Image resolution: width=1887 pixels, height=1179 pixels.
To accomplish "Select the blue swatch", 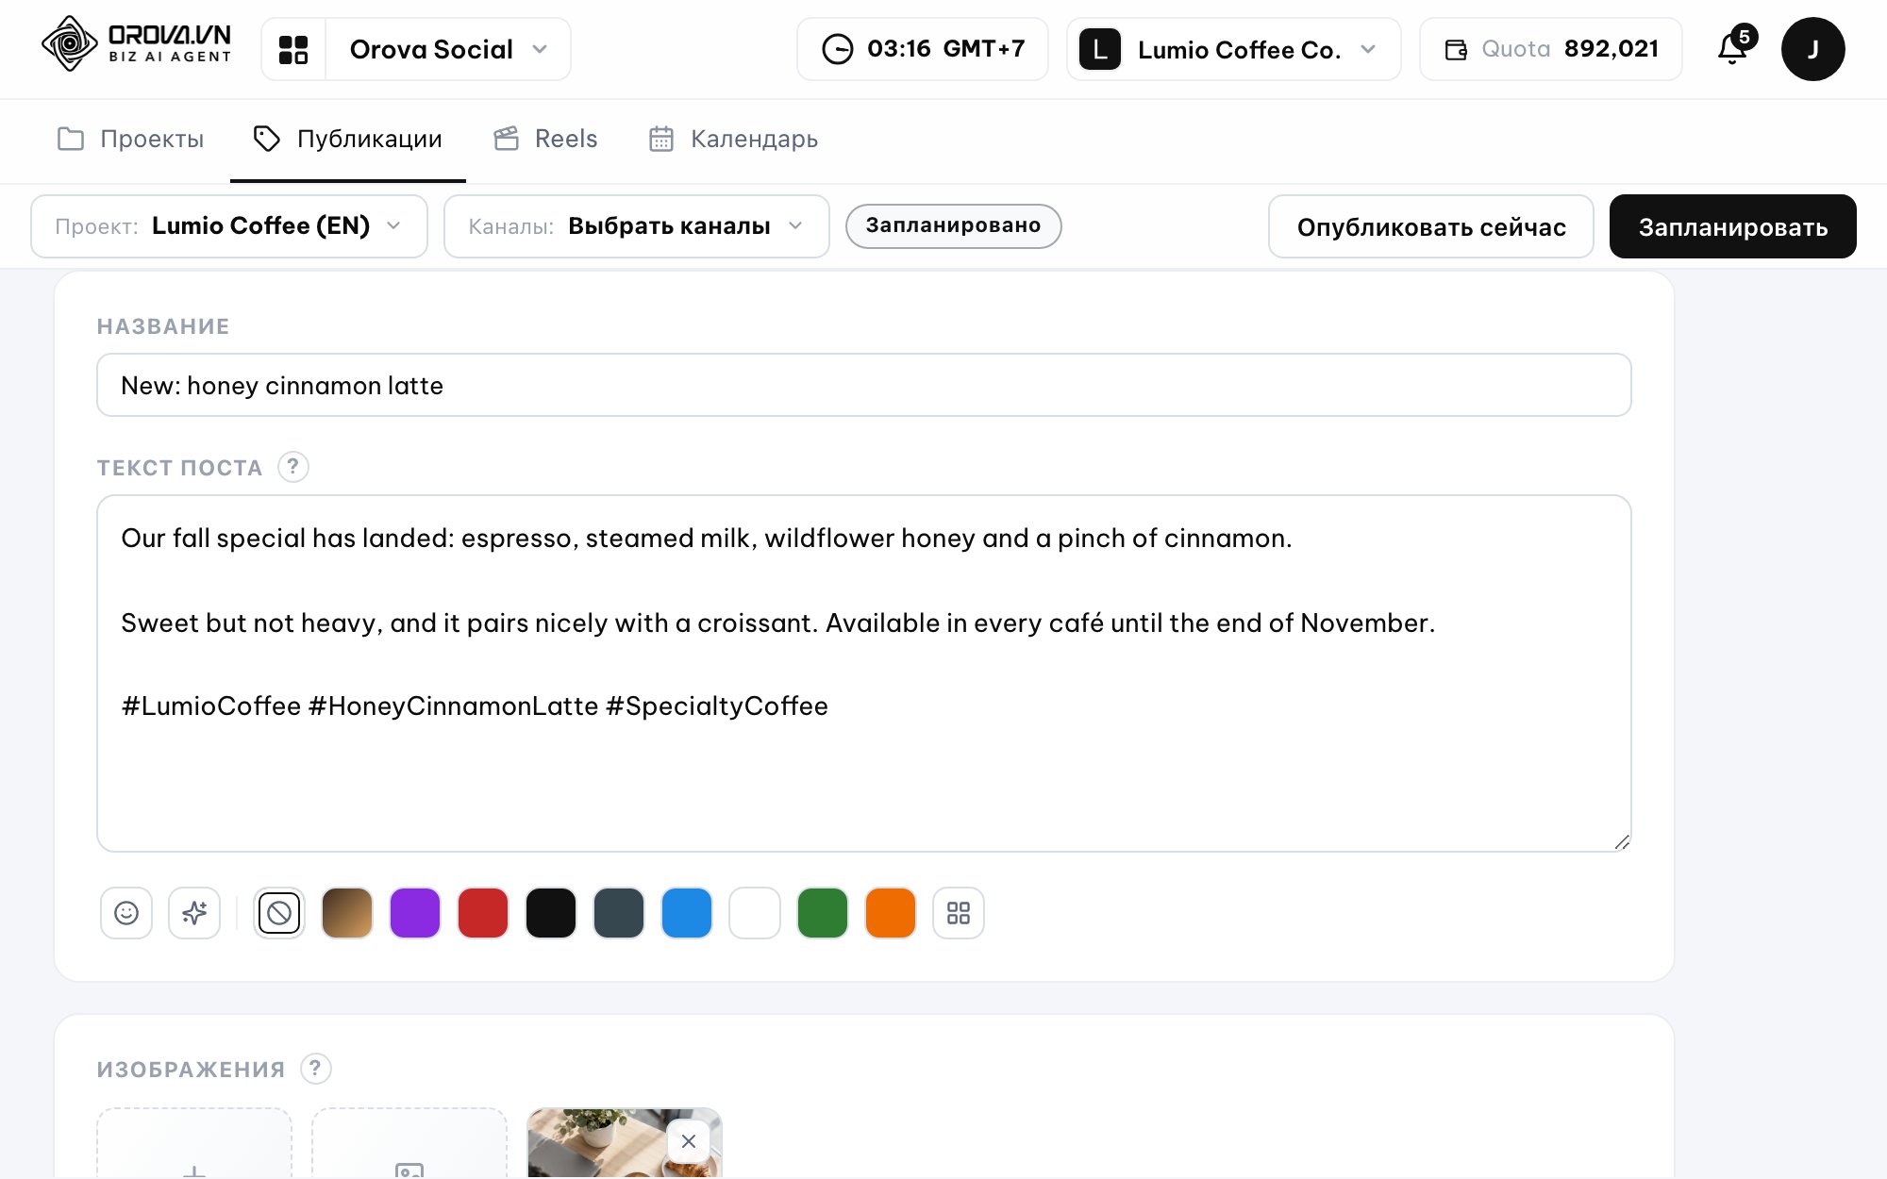I will 687,913.
